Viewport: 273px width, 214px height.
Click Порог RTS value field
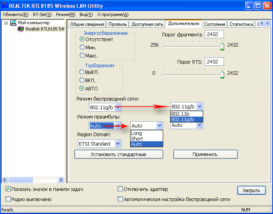214,62
